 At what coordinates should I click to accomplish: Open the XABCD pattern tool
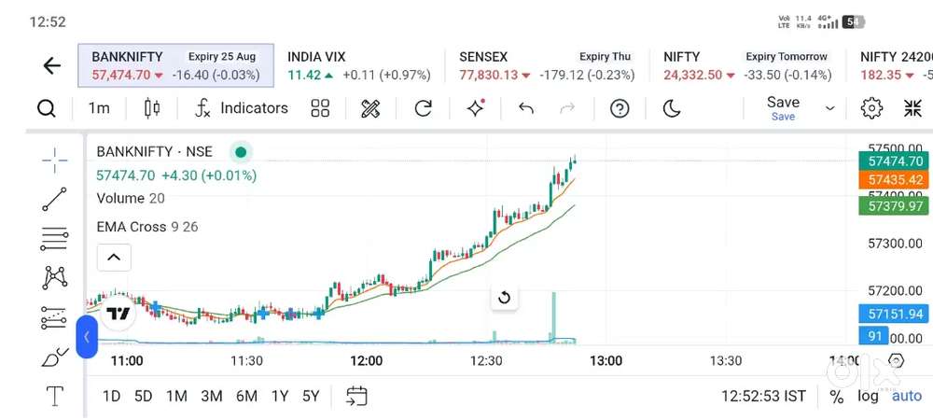coord(55,278)
